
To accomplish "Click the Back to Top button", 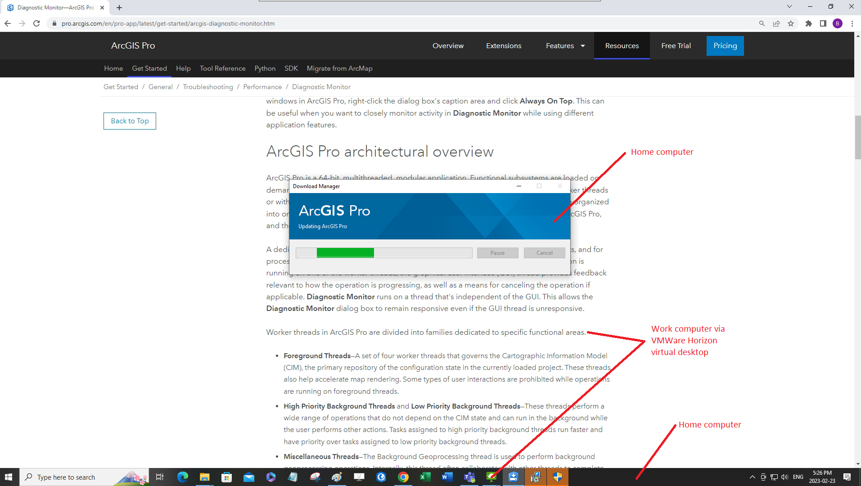I will (130, 121).
